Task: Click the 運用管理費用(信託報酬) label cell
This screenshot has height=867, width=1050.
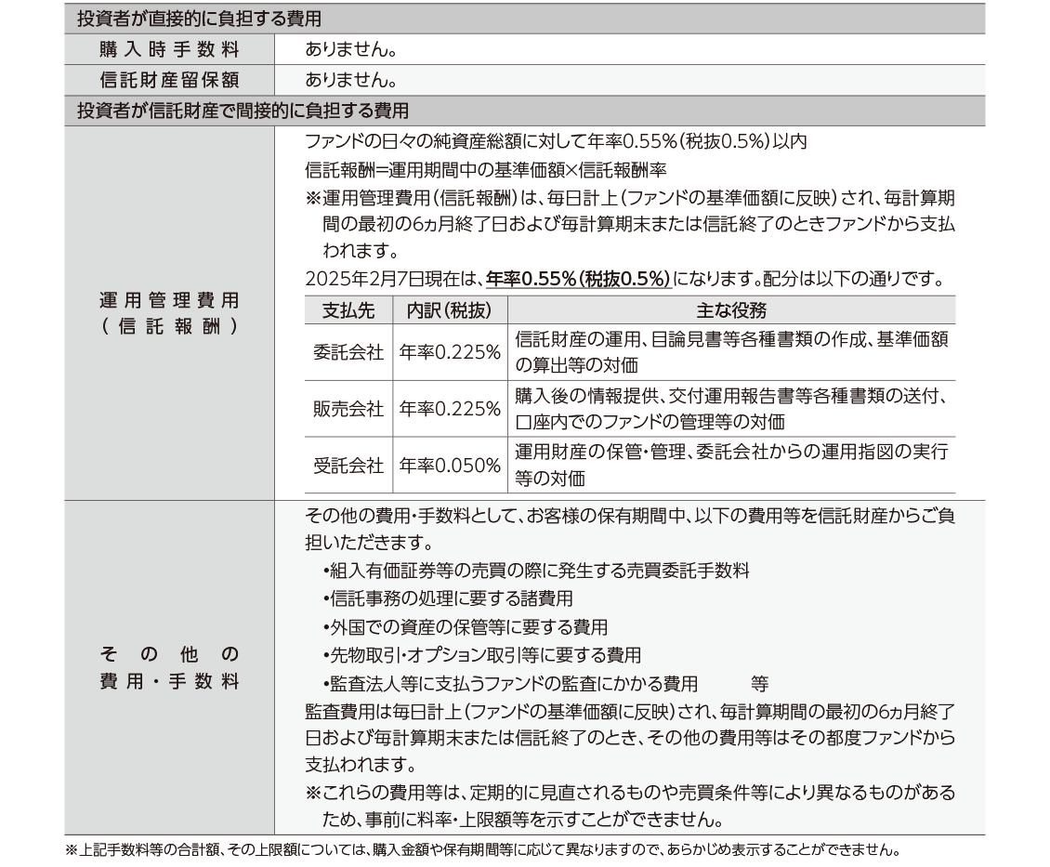Action: [169, 313]
